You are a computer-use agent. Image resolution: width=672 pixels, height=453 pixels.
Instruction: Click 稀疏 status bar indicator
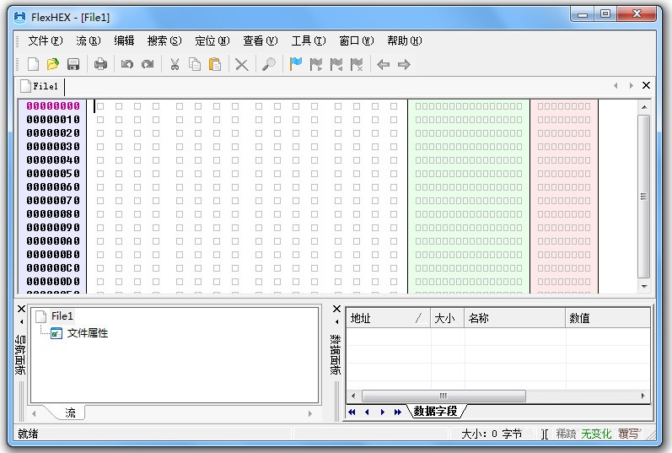click(x=566, y=434)
